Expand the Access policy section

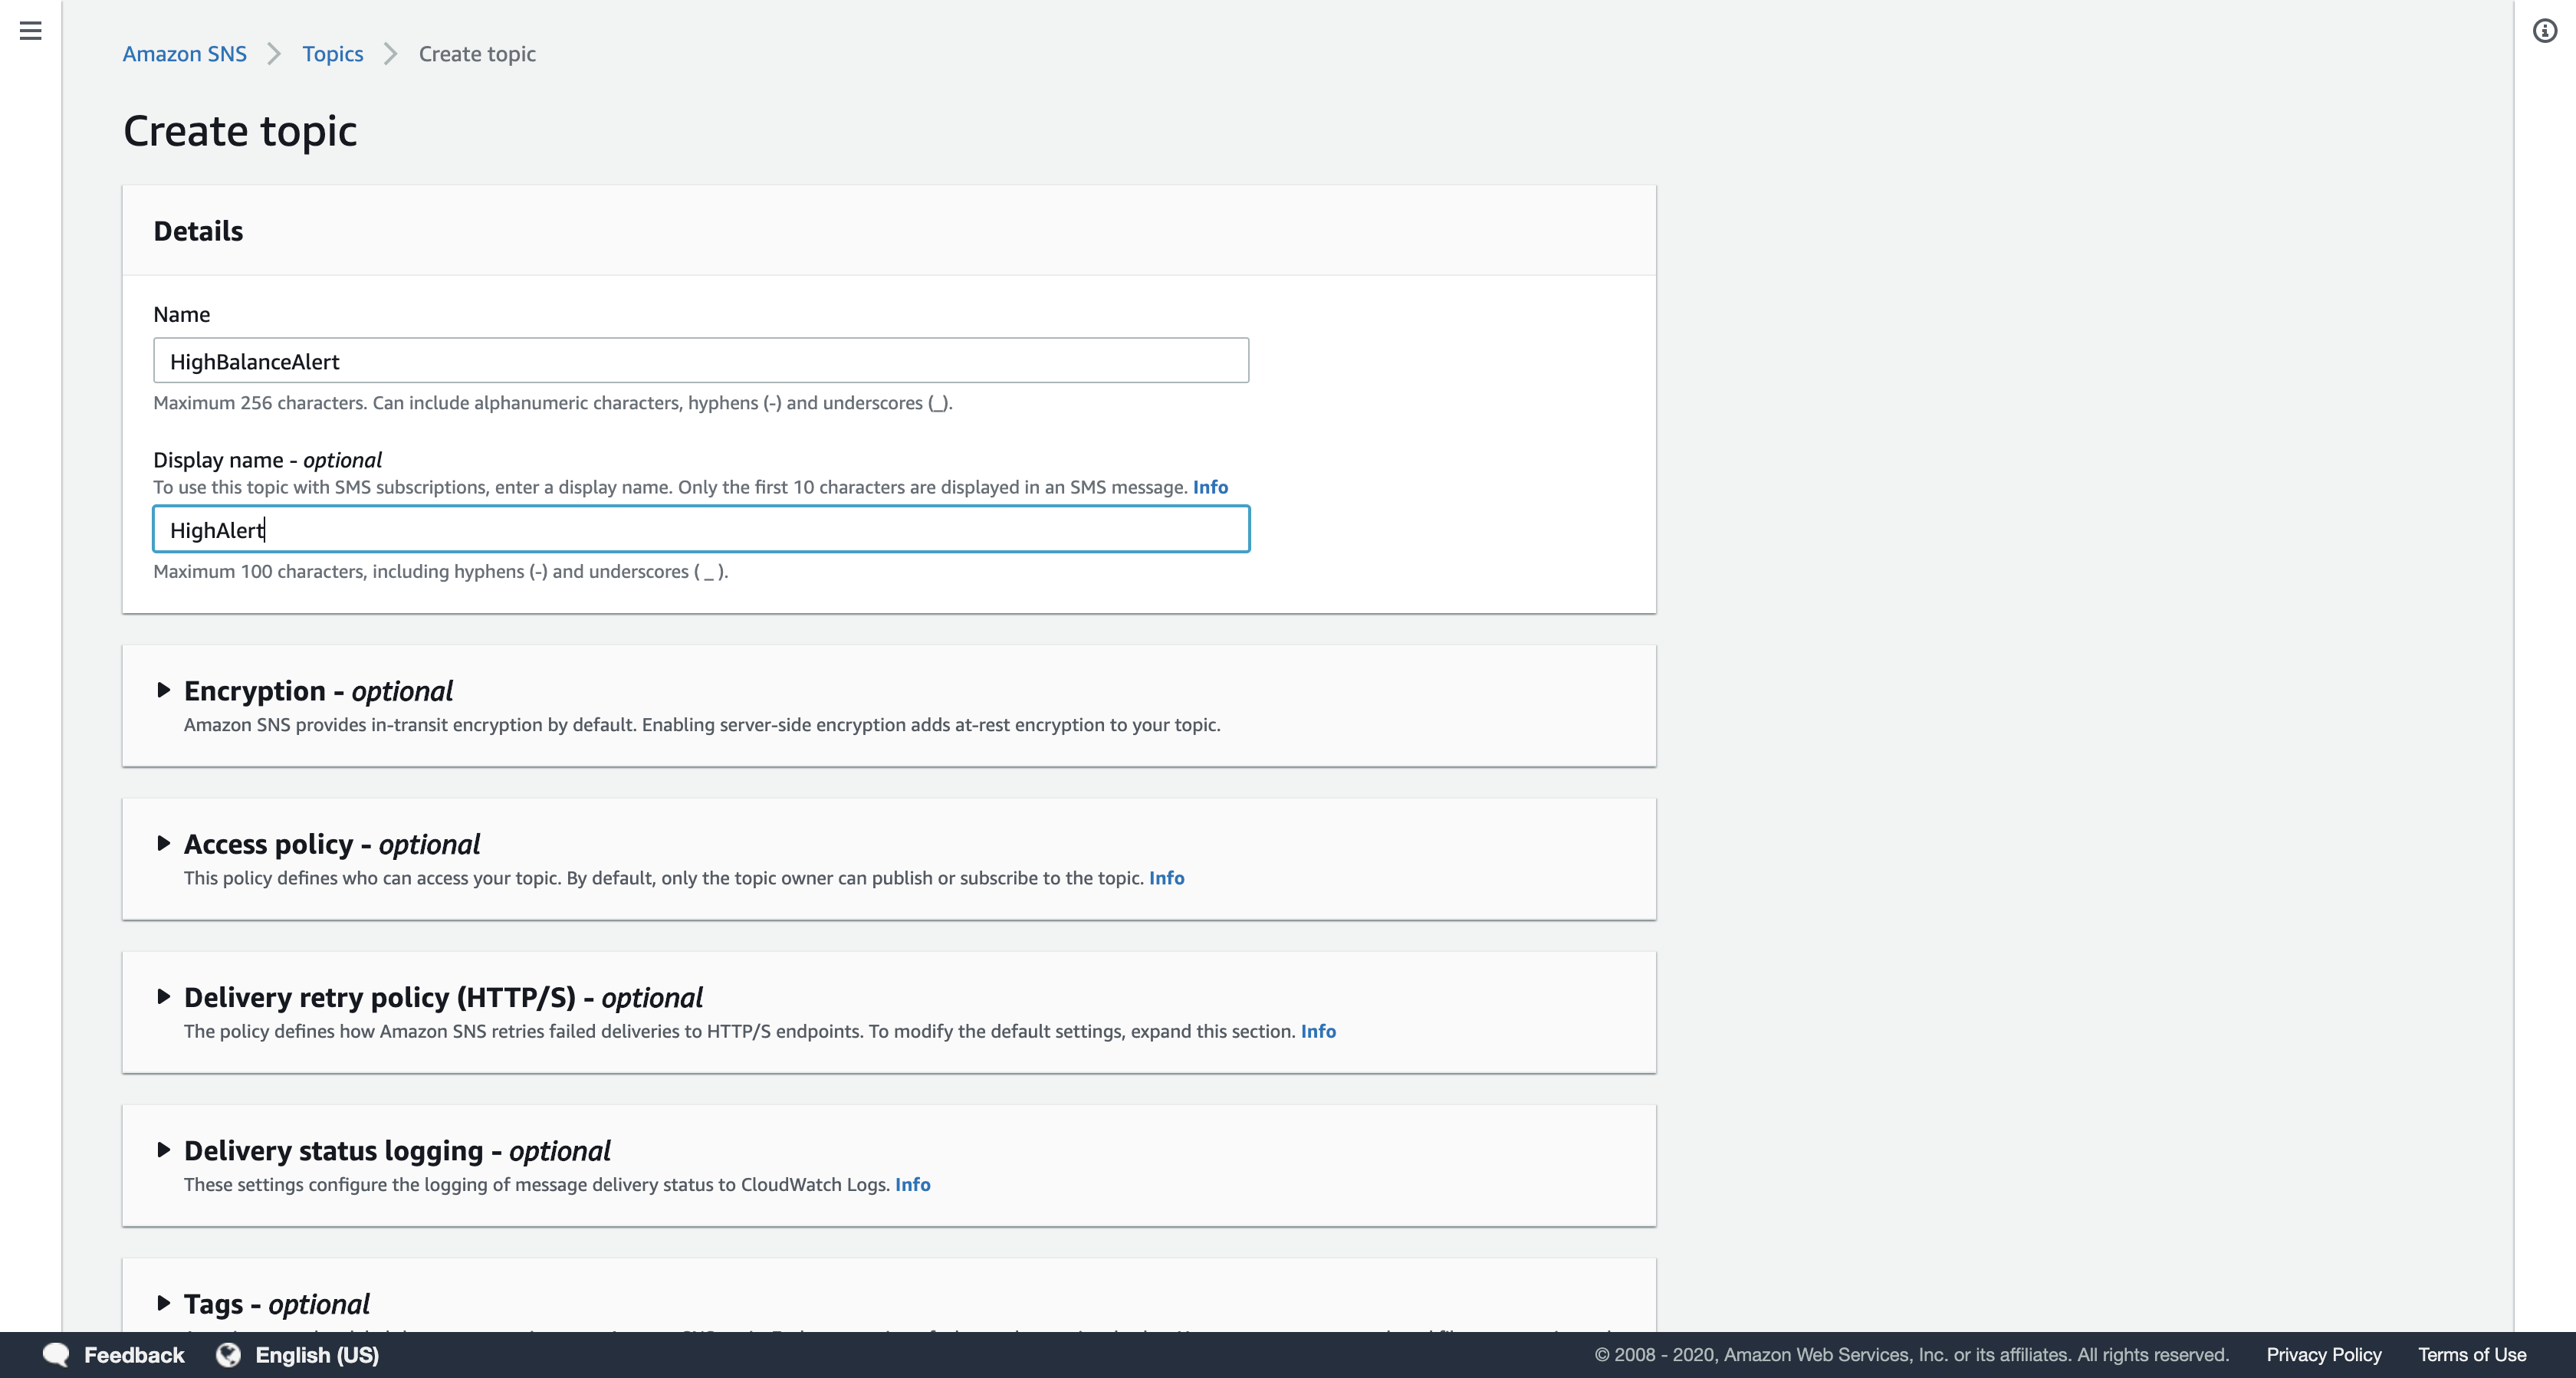[164, 843]
